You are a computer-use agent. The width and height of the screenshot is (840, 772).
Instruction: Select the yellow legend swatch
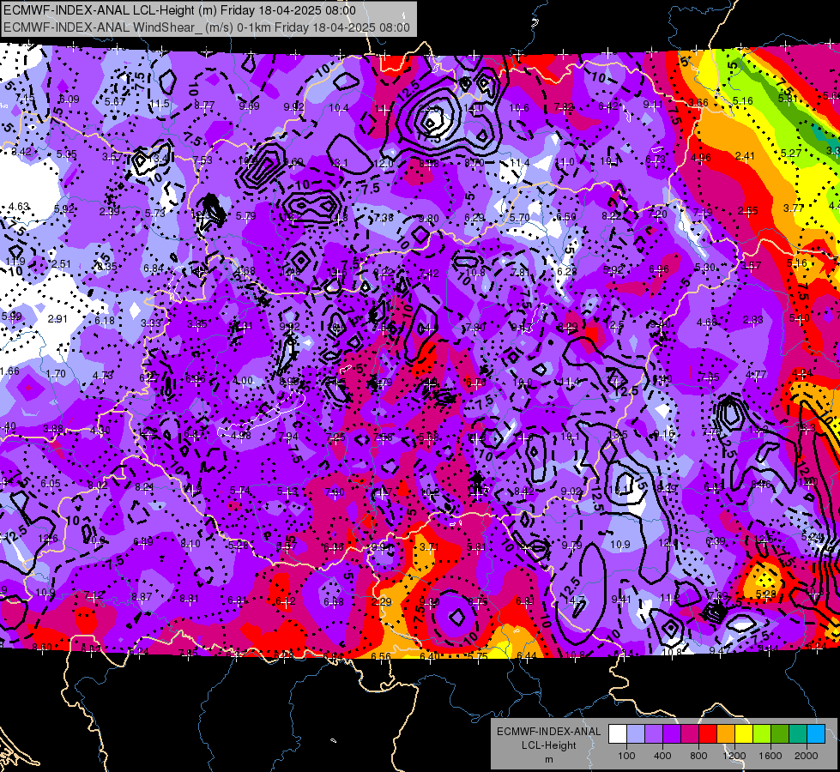pyautogui.click(x=744, y=734)
